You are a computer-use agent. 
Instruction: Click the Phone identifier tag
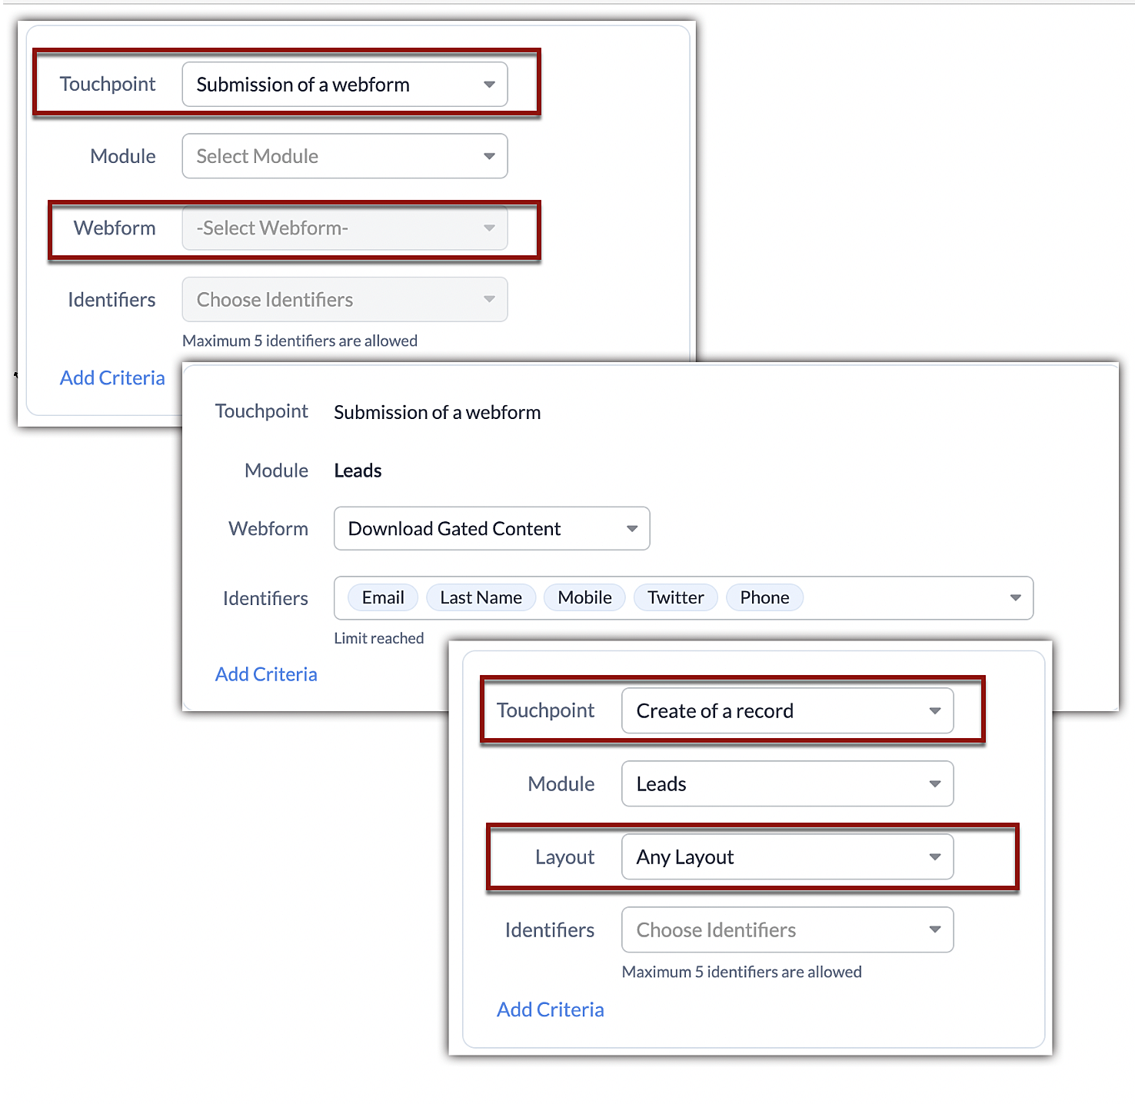point(764,598)
